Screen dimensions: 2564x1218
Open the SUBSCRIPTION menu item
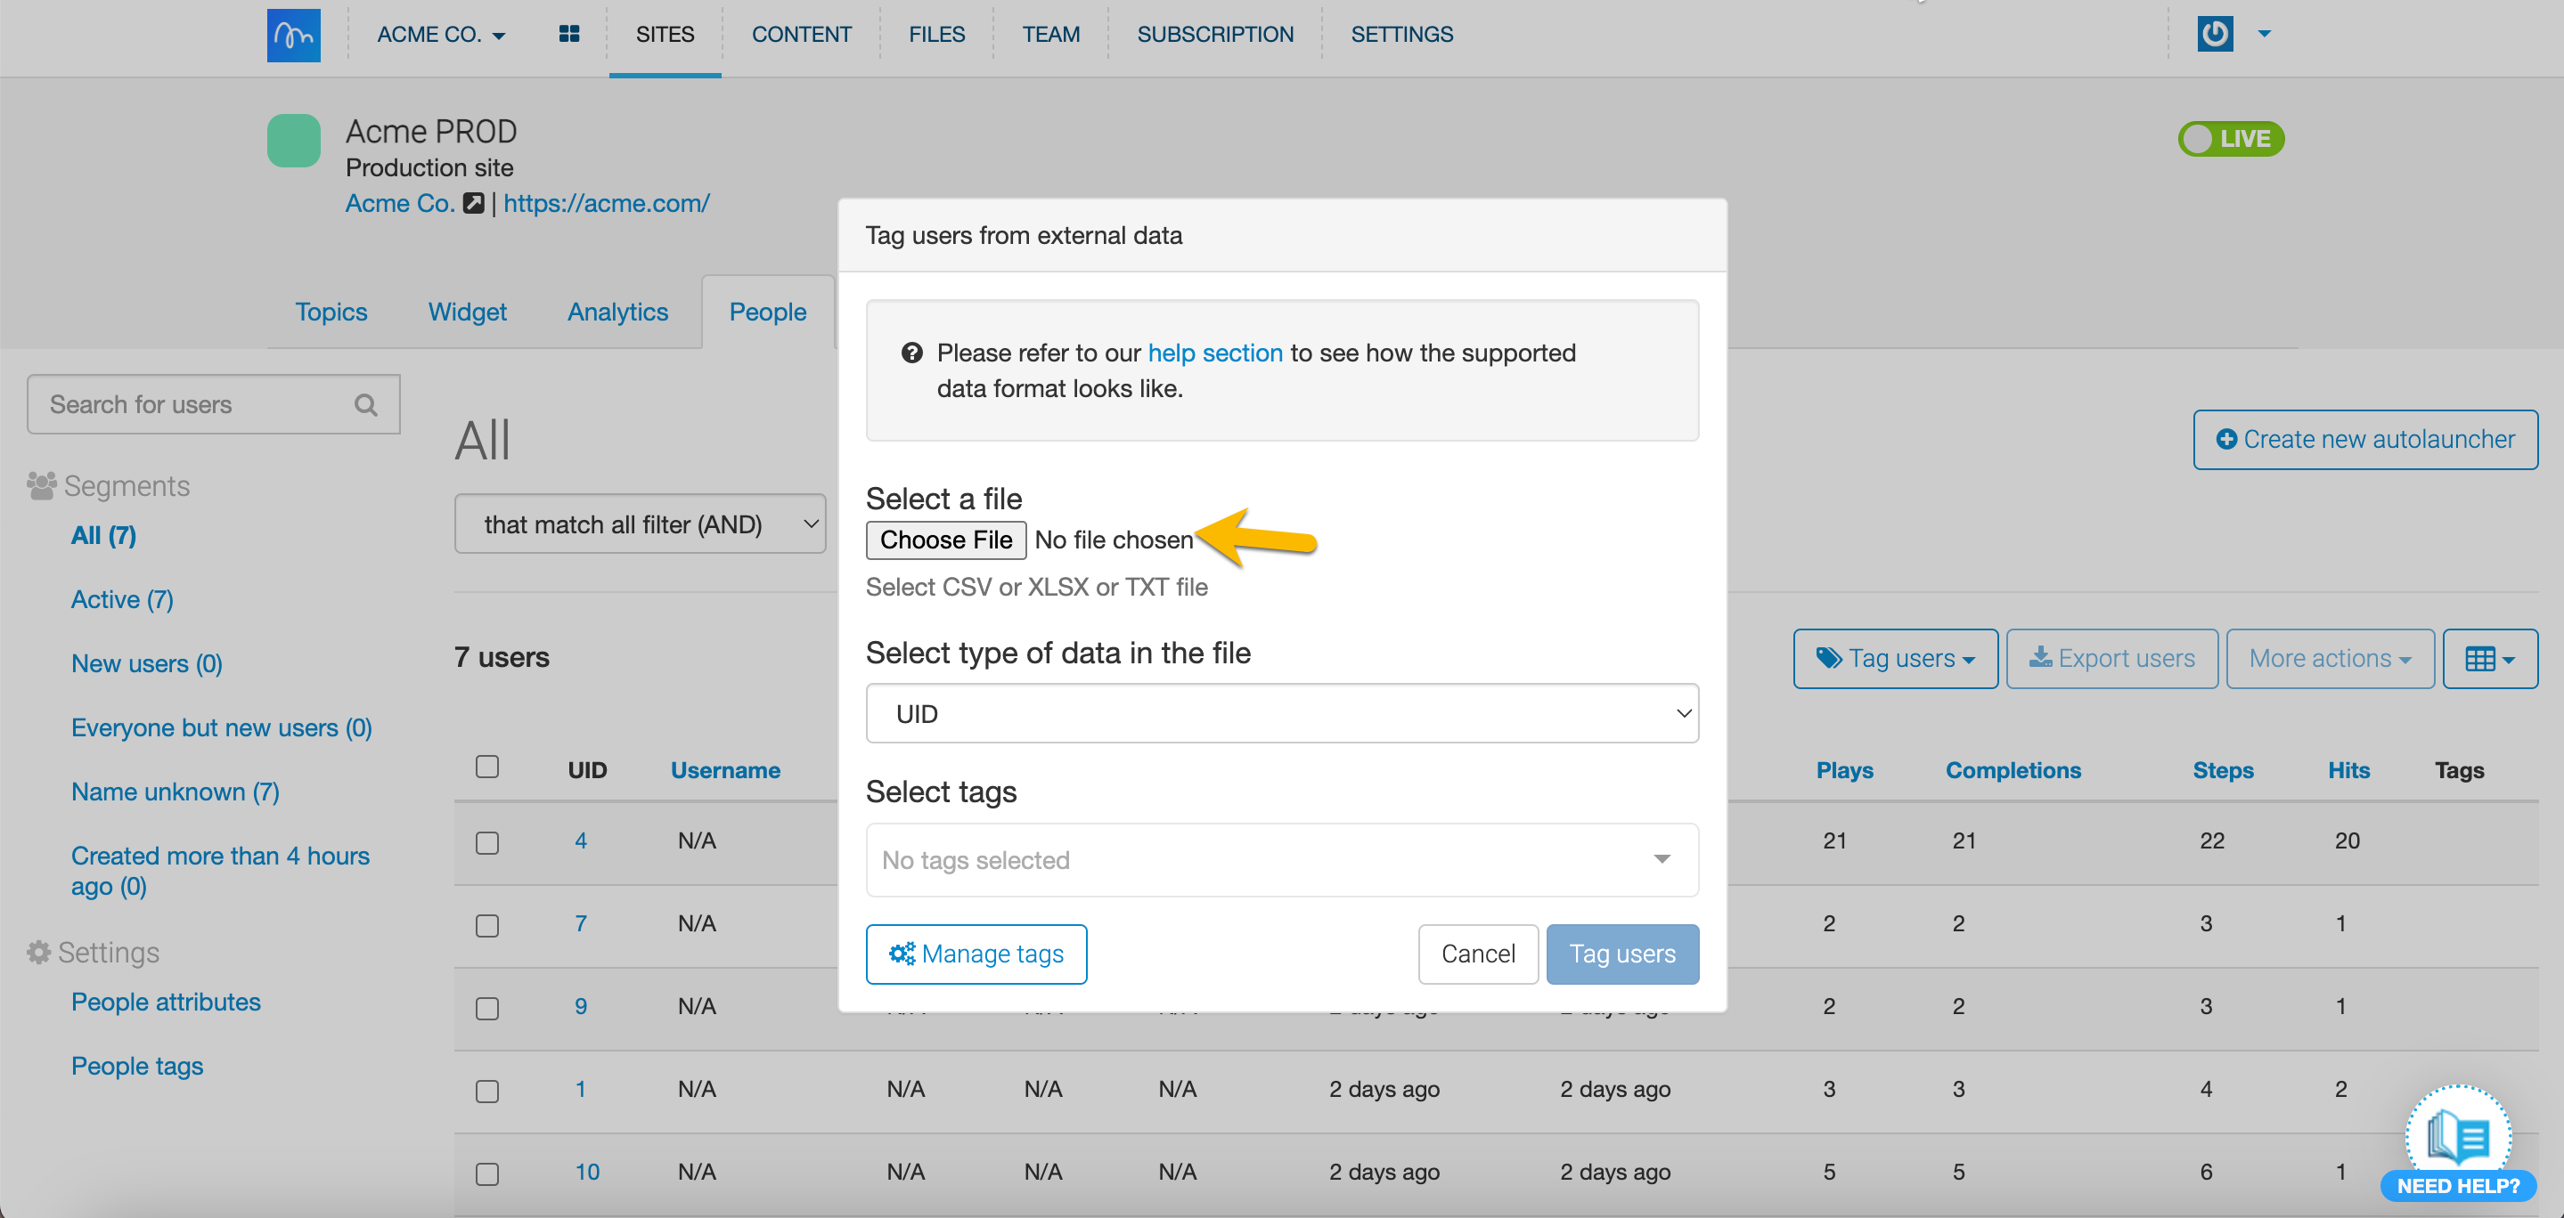1214,35
